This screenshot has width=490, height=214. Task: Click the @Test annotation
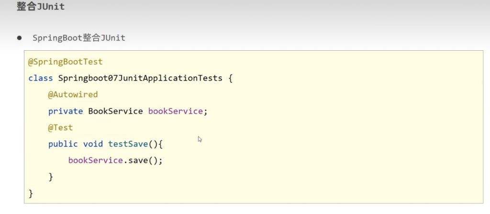pos(60,127)
